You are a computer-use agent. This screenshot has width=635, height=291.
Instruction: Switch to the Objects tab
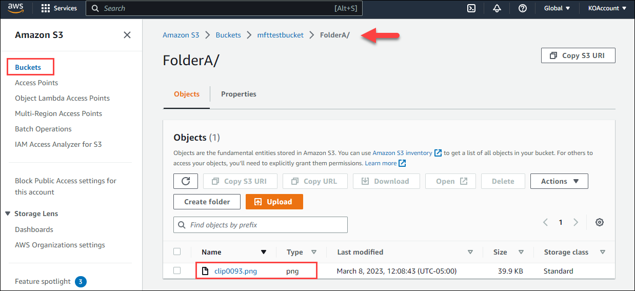point(187,94)
